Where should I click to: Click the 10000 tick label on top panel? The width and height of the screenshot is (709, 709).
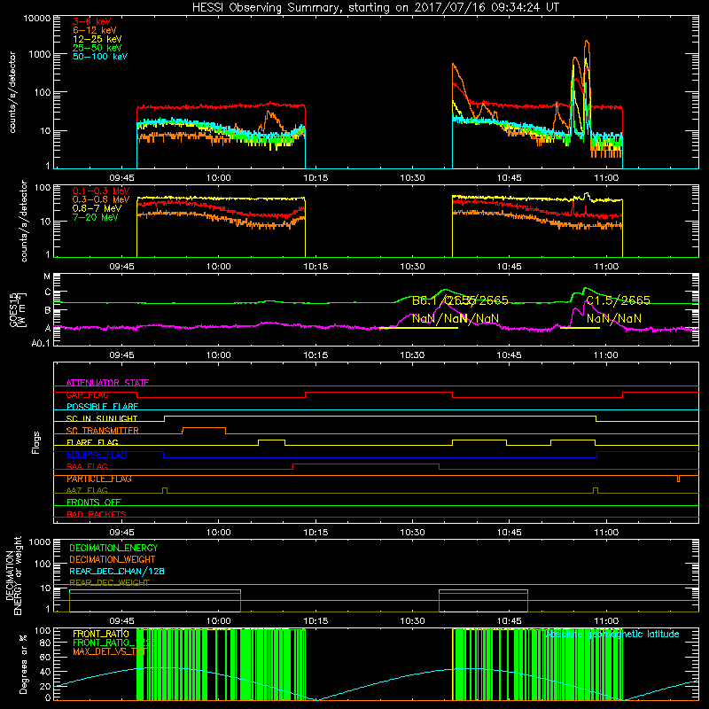(37, 18)
